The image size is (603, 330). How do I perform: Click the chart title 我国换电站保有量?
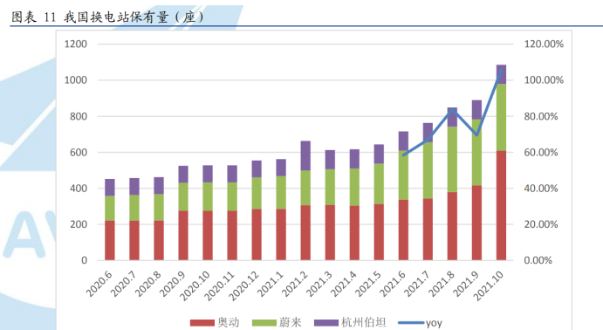point(116,17)
